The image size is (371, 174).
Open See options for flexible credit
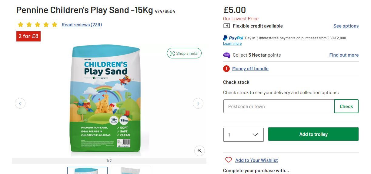(x=346, y=26)
